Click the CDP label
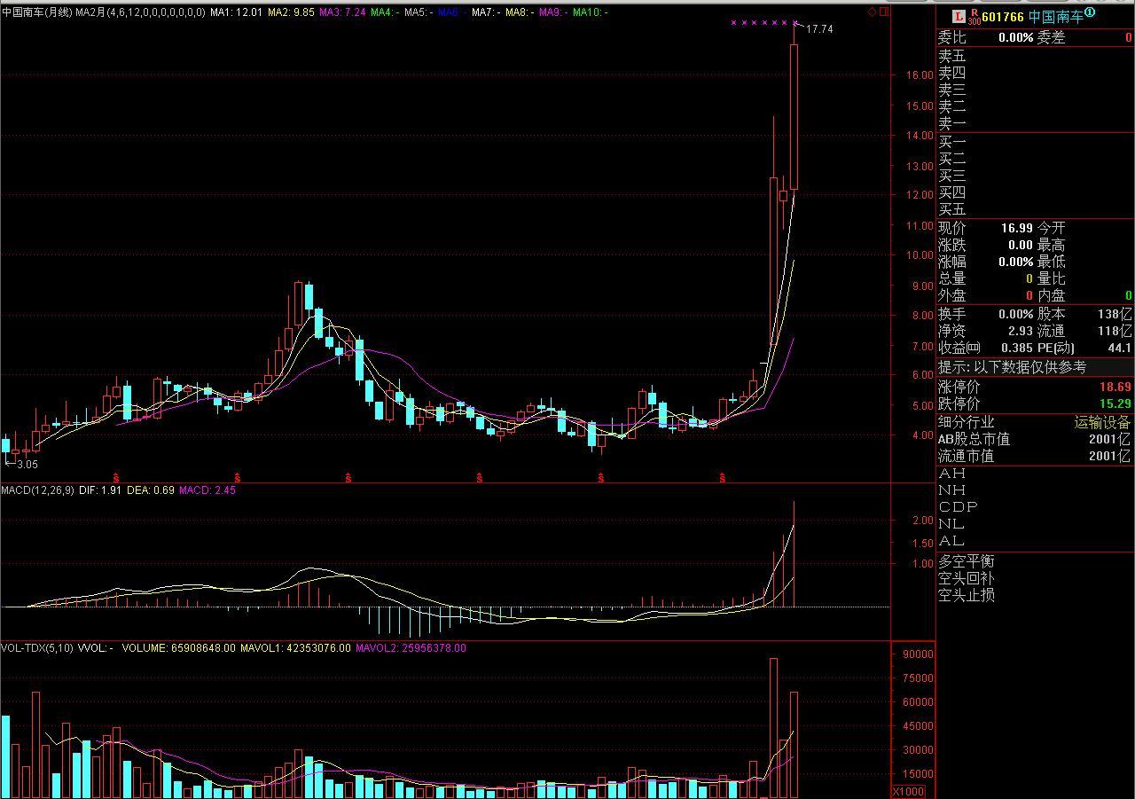 (959, 507)
